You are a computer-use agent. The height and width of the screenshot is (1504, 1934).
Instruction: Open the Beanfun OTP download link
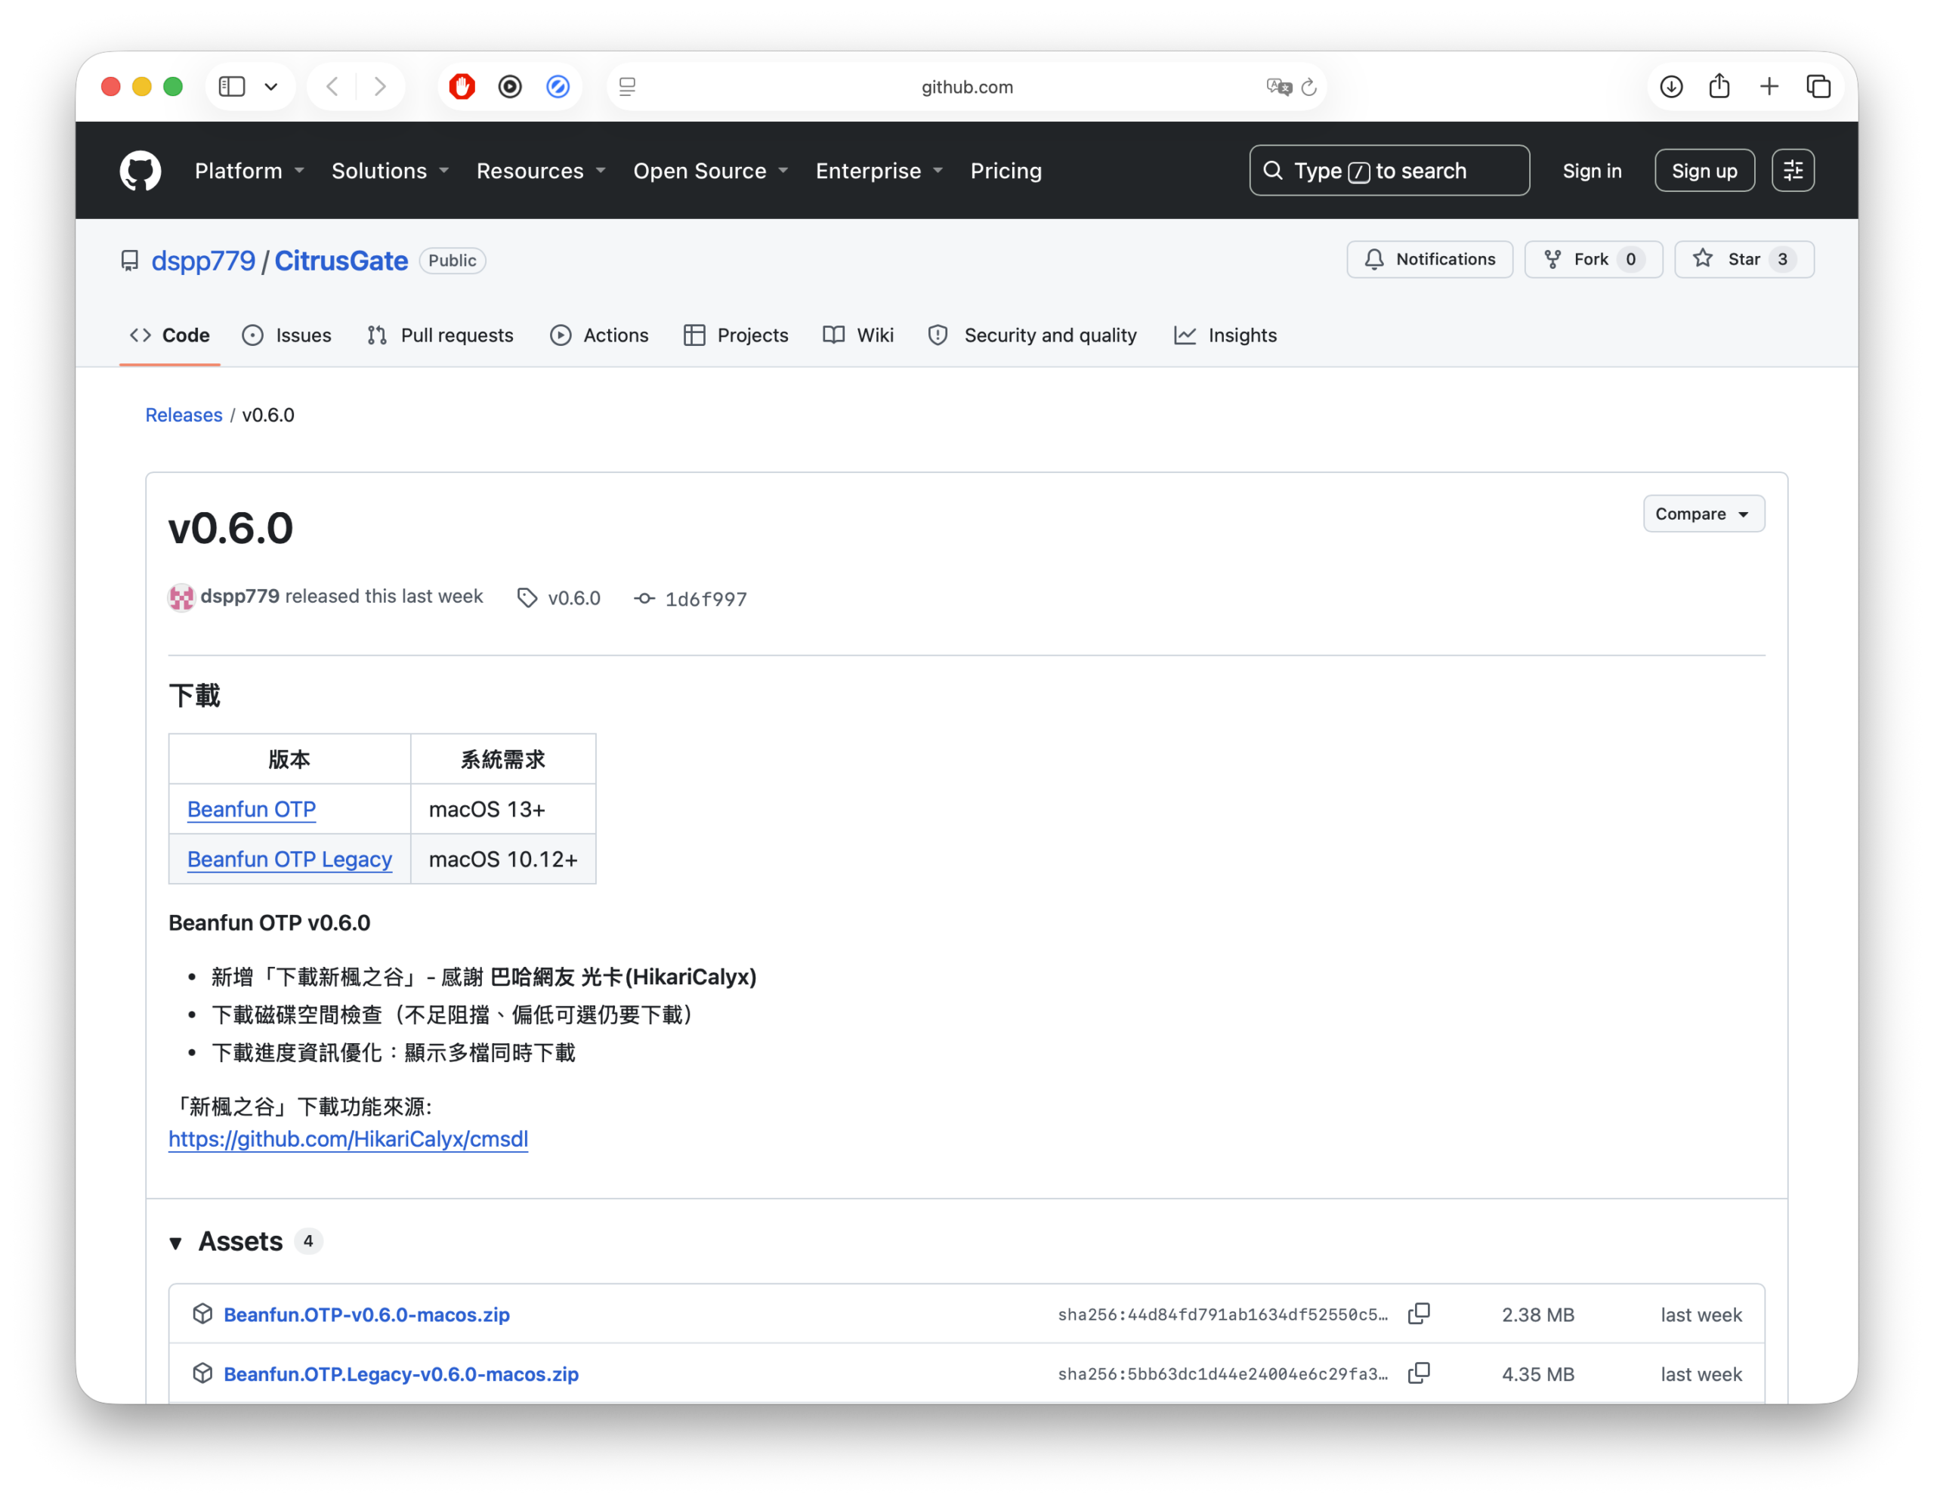[252, 809]
